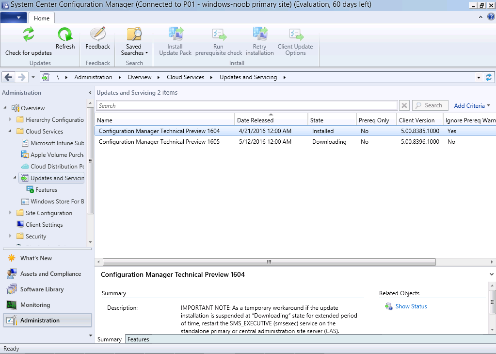Select Windows Store For Business tree item
This screenshot has height=354, width=496.
click(x=52, y=201)
